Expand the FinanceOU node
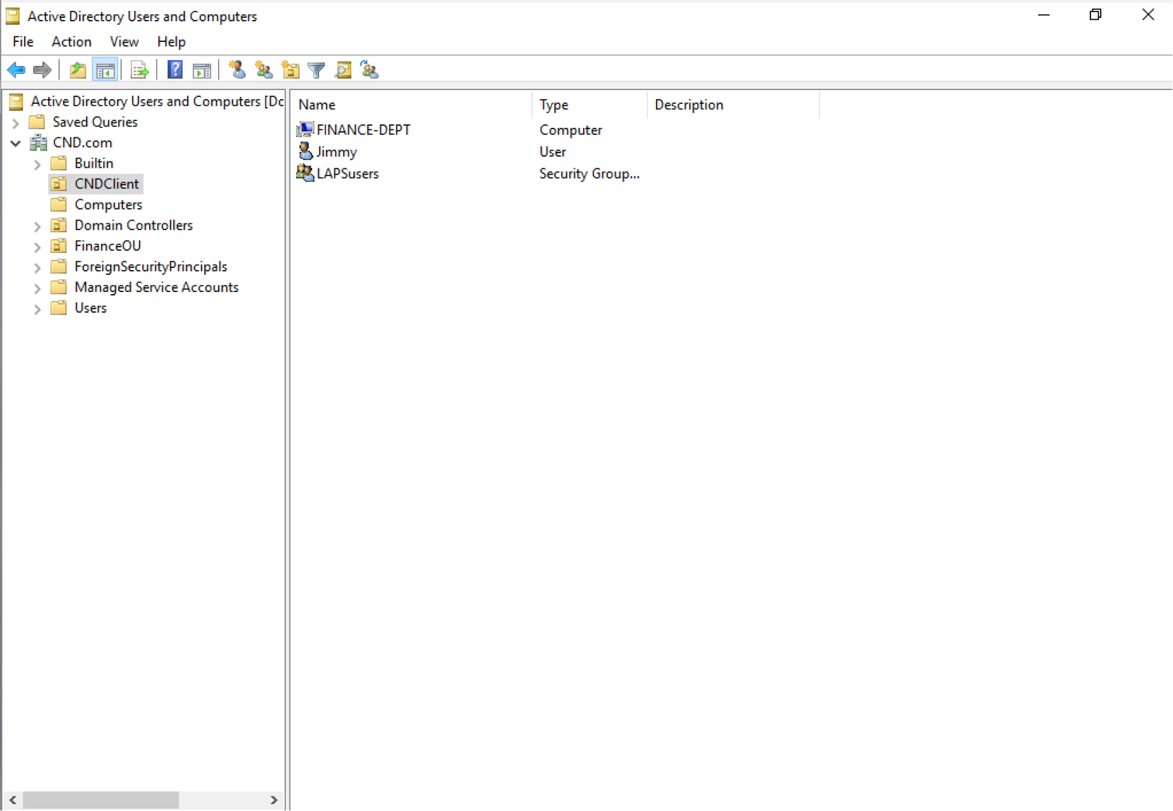Image resolution: width=1173 pixels, height=811 pixels. [x=37, y=247]
